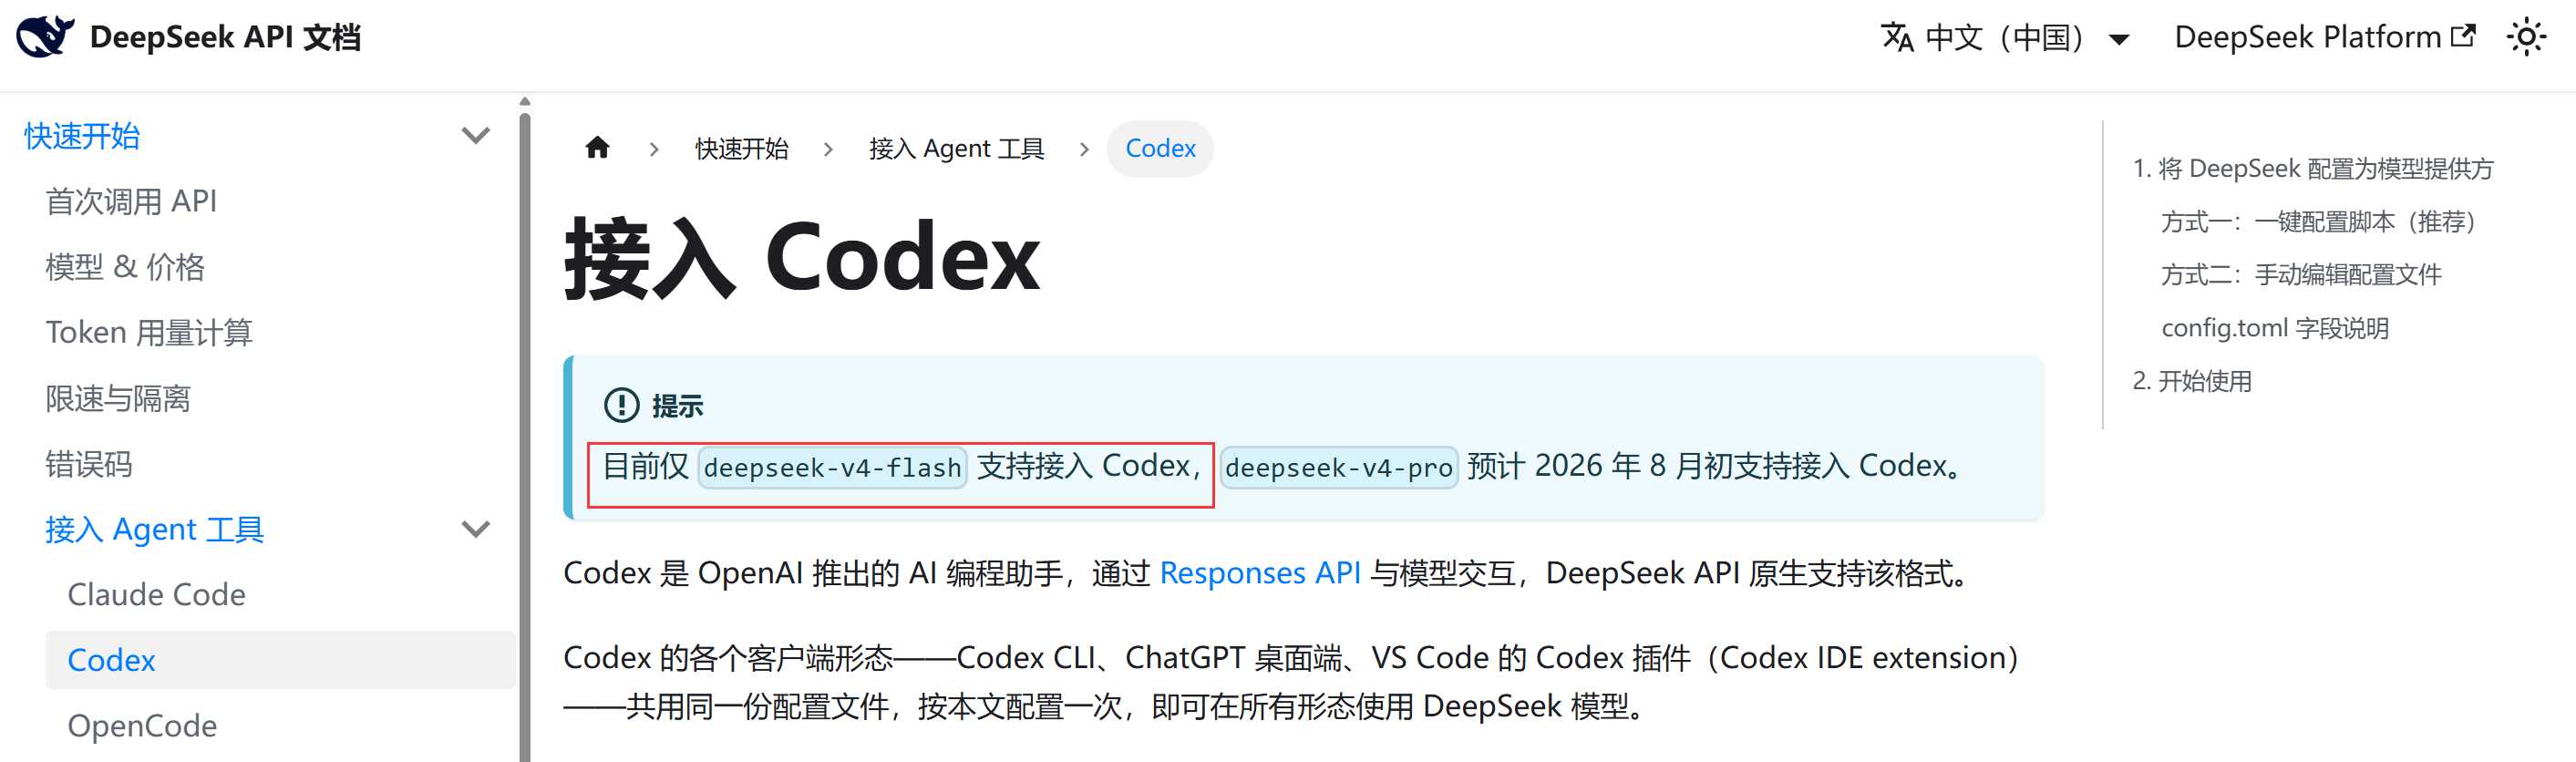Select 接入 Agent 工具 in the sidebar

coord(154,529)
